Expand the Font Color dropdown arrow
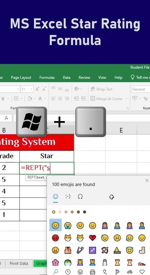 pyautogui.click(x=45, y=99)
